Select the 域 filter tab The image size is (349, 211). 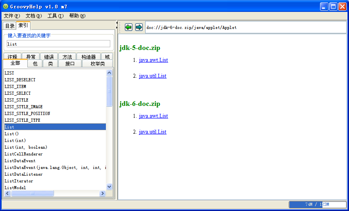[x=107, y=57]
